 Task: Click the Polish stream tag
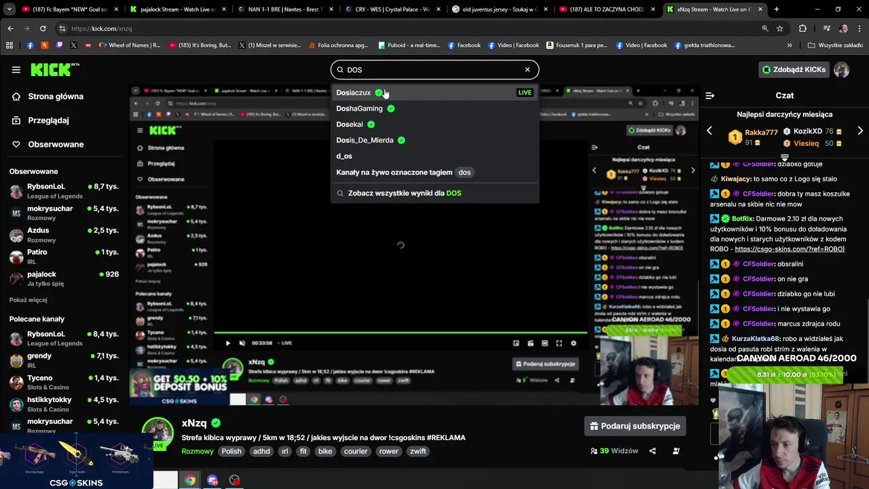[232, 451]
